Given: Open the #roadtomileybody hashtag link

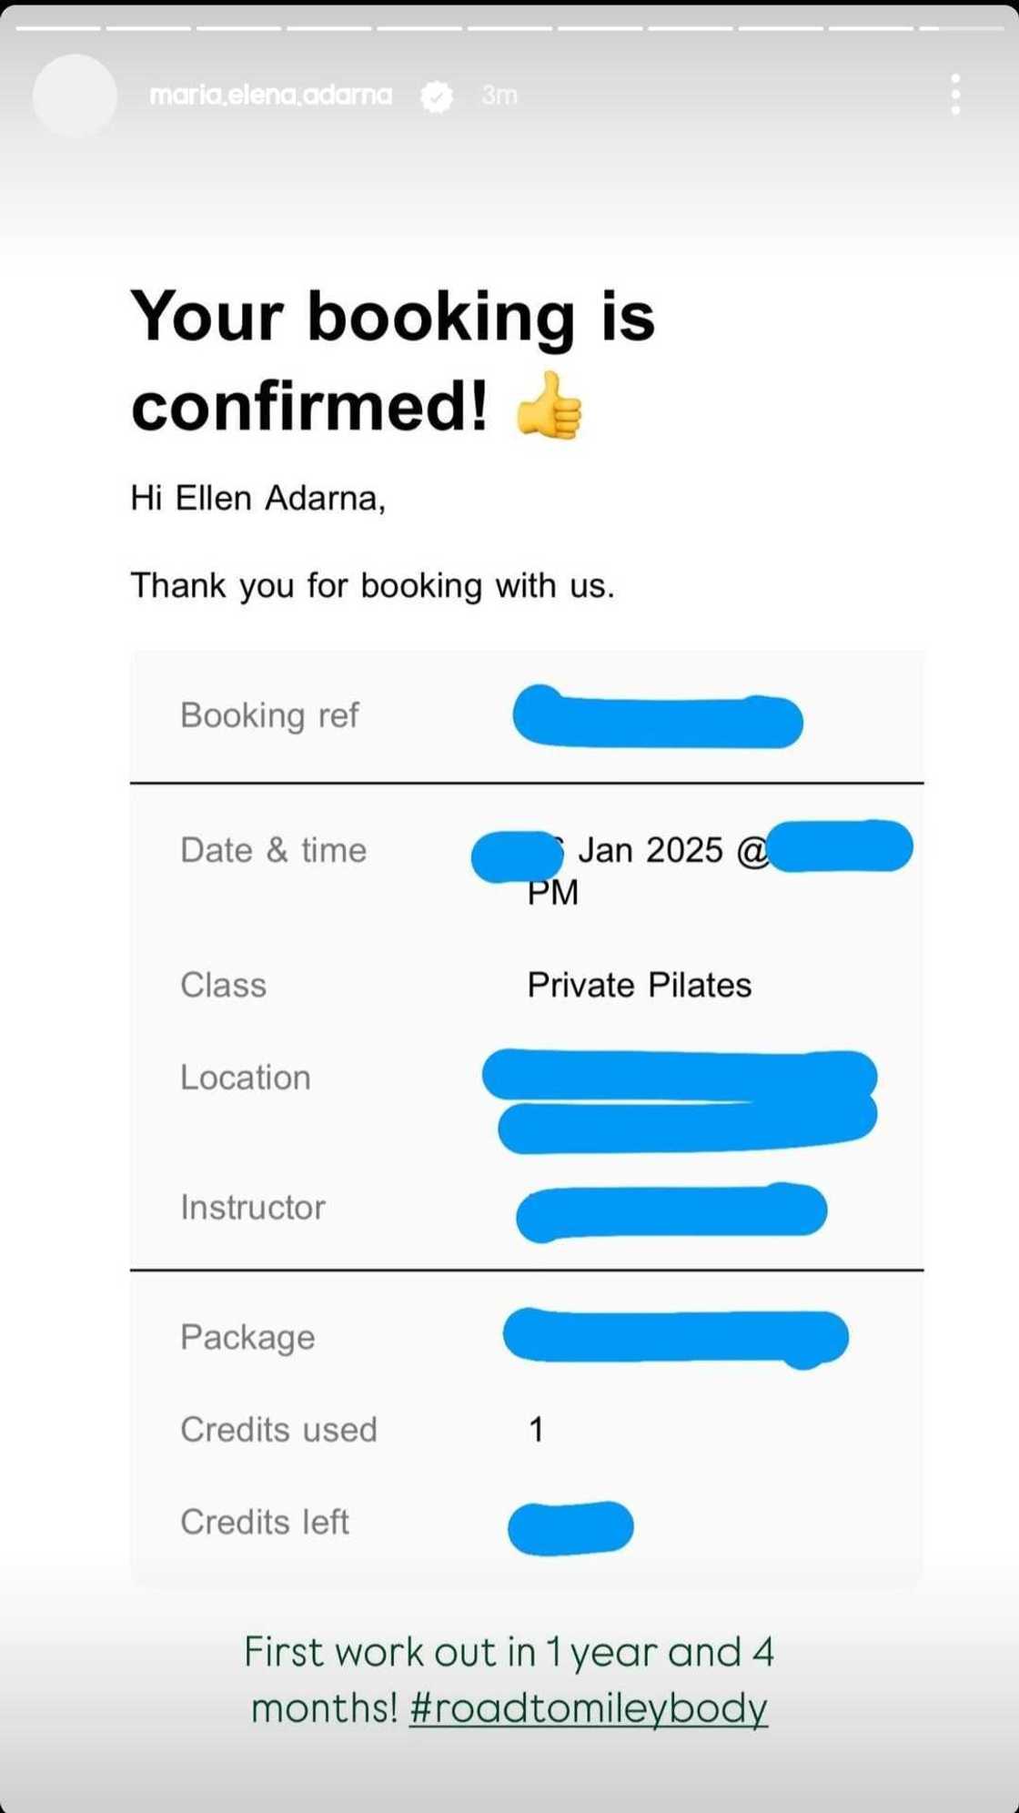Looking at the screenshot, I should (x=588, y=1708).
